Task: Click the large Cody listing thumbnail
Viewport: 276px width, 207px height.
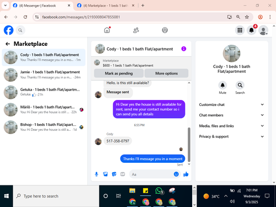Action: point(231,54)
